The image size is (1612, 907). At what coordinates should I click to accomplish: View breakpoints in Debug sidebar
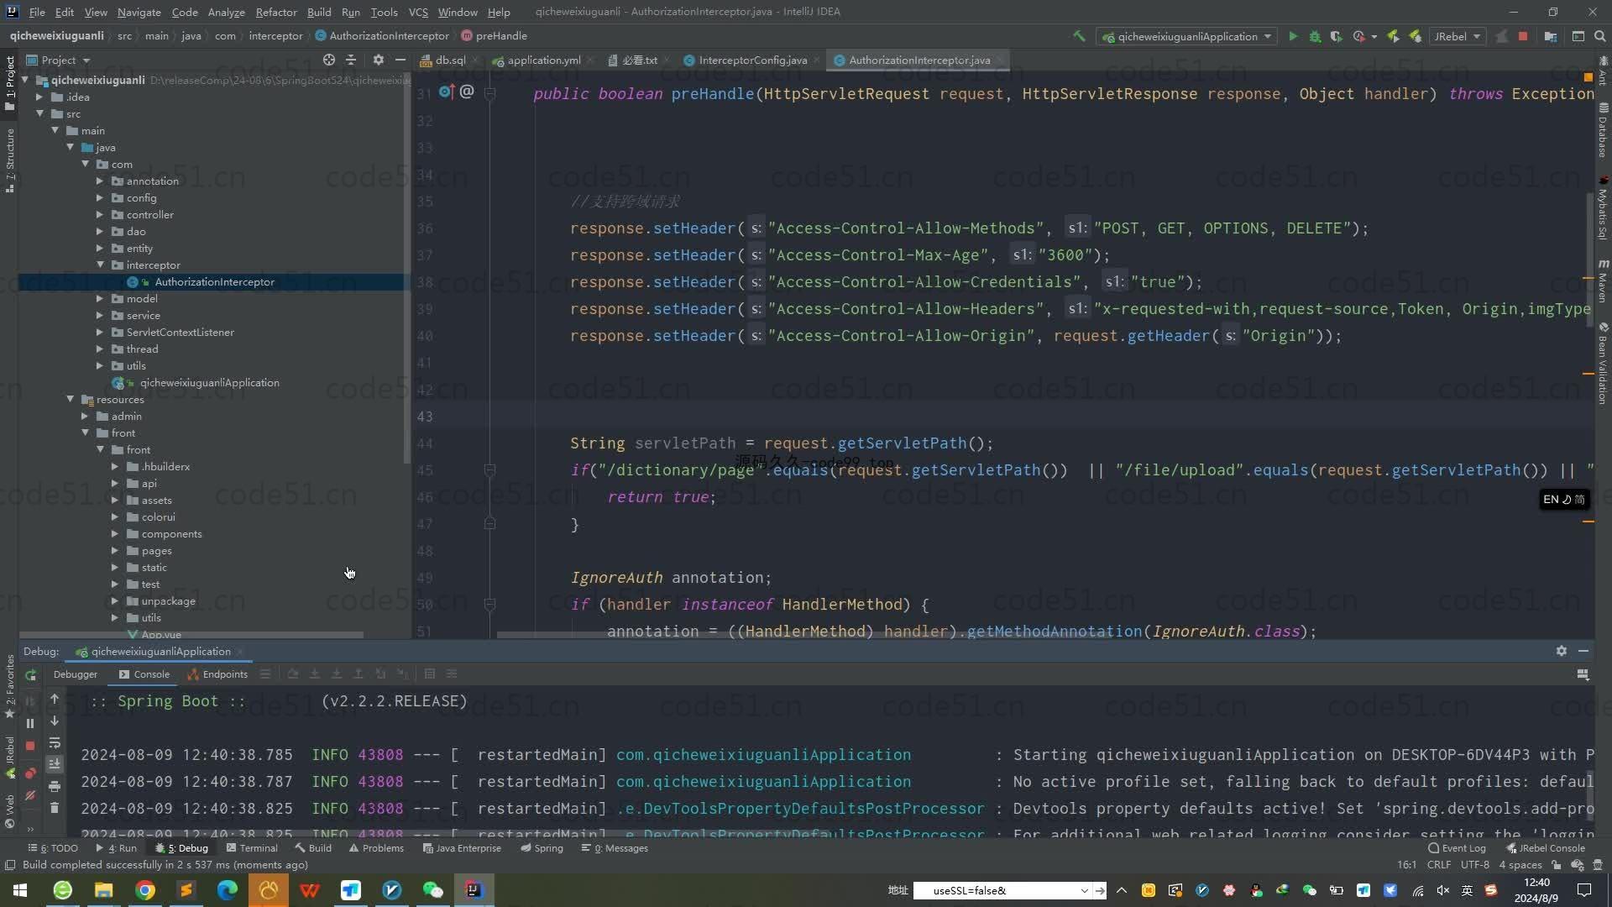point(30,773)
